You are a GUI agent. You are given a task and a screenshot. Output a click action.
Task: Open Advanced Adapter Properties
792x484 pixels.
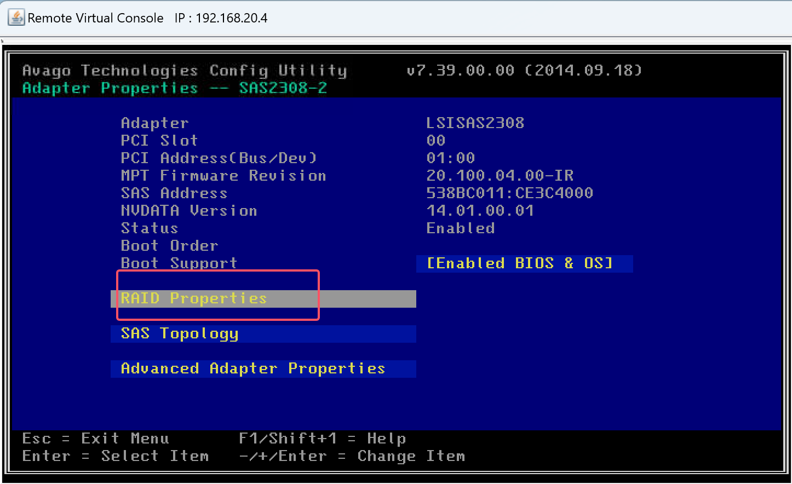coord(263,368)
